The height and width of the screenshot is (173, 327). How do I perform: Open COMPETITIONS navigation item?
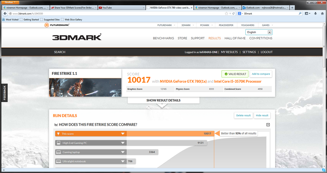[261, 38]
